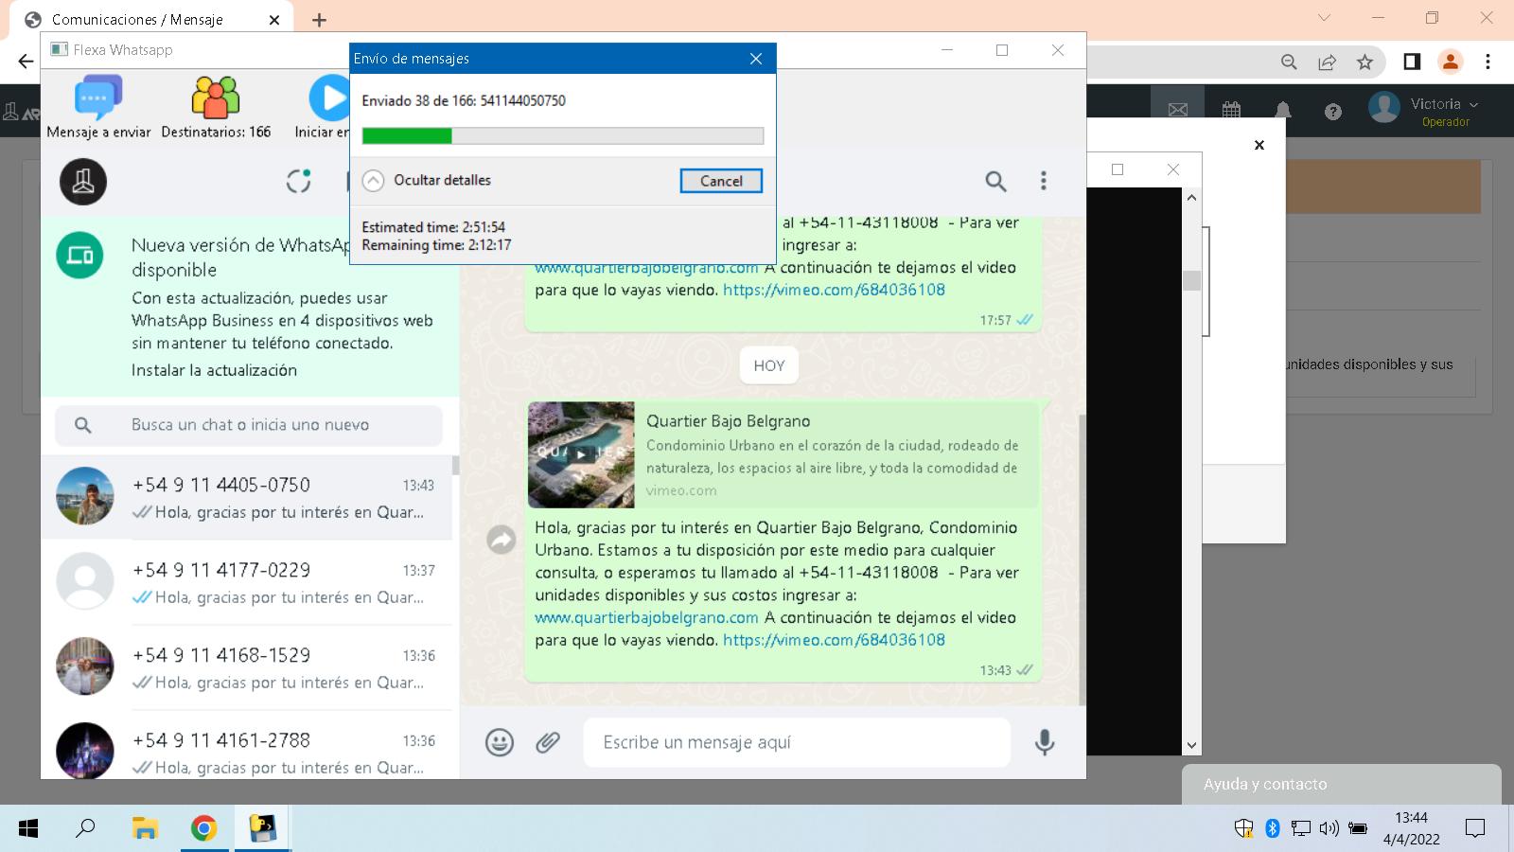
Task: Click the WhatsApp status circle icon
Action: pos(298,181)
